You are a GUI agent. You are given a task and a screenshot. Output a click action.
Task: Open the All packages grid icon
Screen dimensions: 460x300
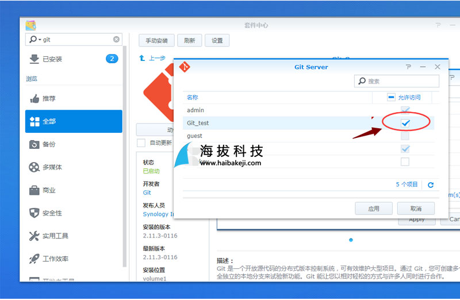click(34, 121)
